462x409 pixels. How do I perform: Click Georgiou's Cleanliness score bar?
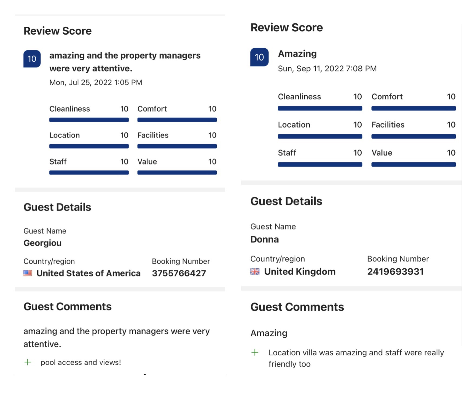point(89,120)
